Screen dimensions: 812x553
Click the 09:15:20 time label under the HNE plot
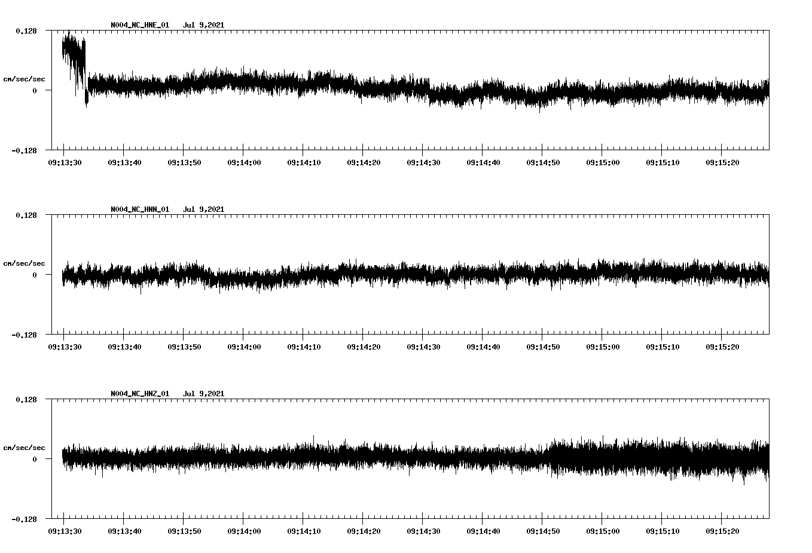pyautogui.click(x=722, y=162)
